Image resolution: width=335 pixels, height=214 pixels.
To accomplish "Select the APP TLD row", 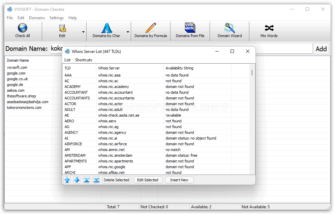I will coord(156,167).
